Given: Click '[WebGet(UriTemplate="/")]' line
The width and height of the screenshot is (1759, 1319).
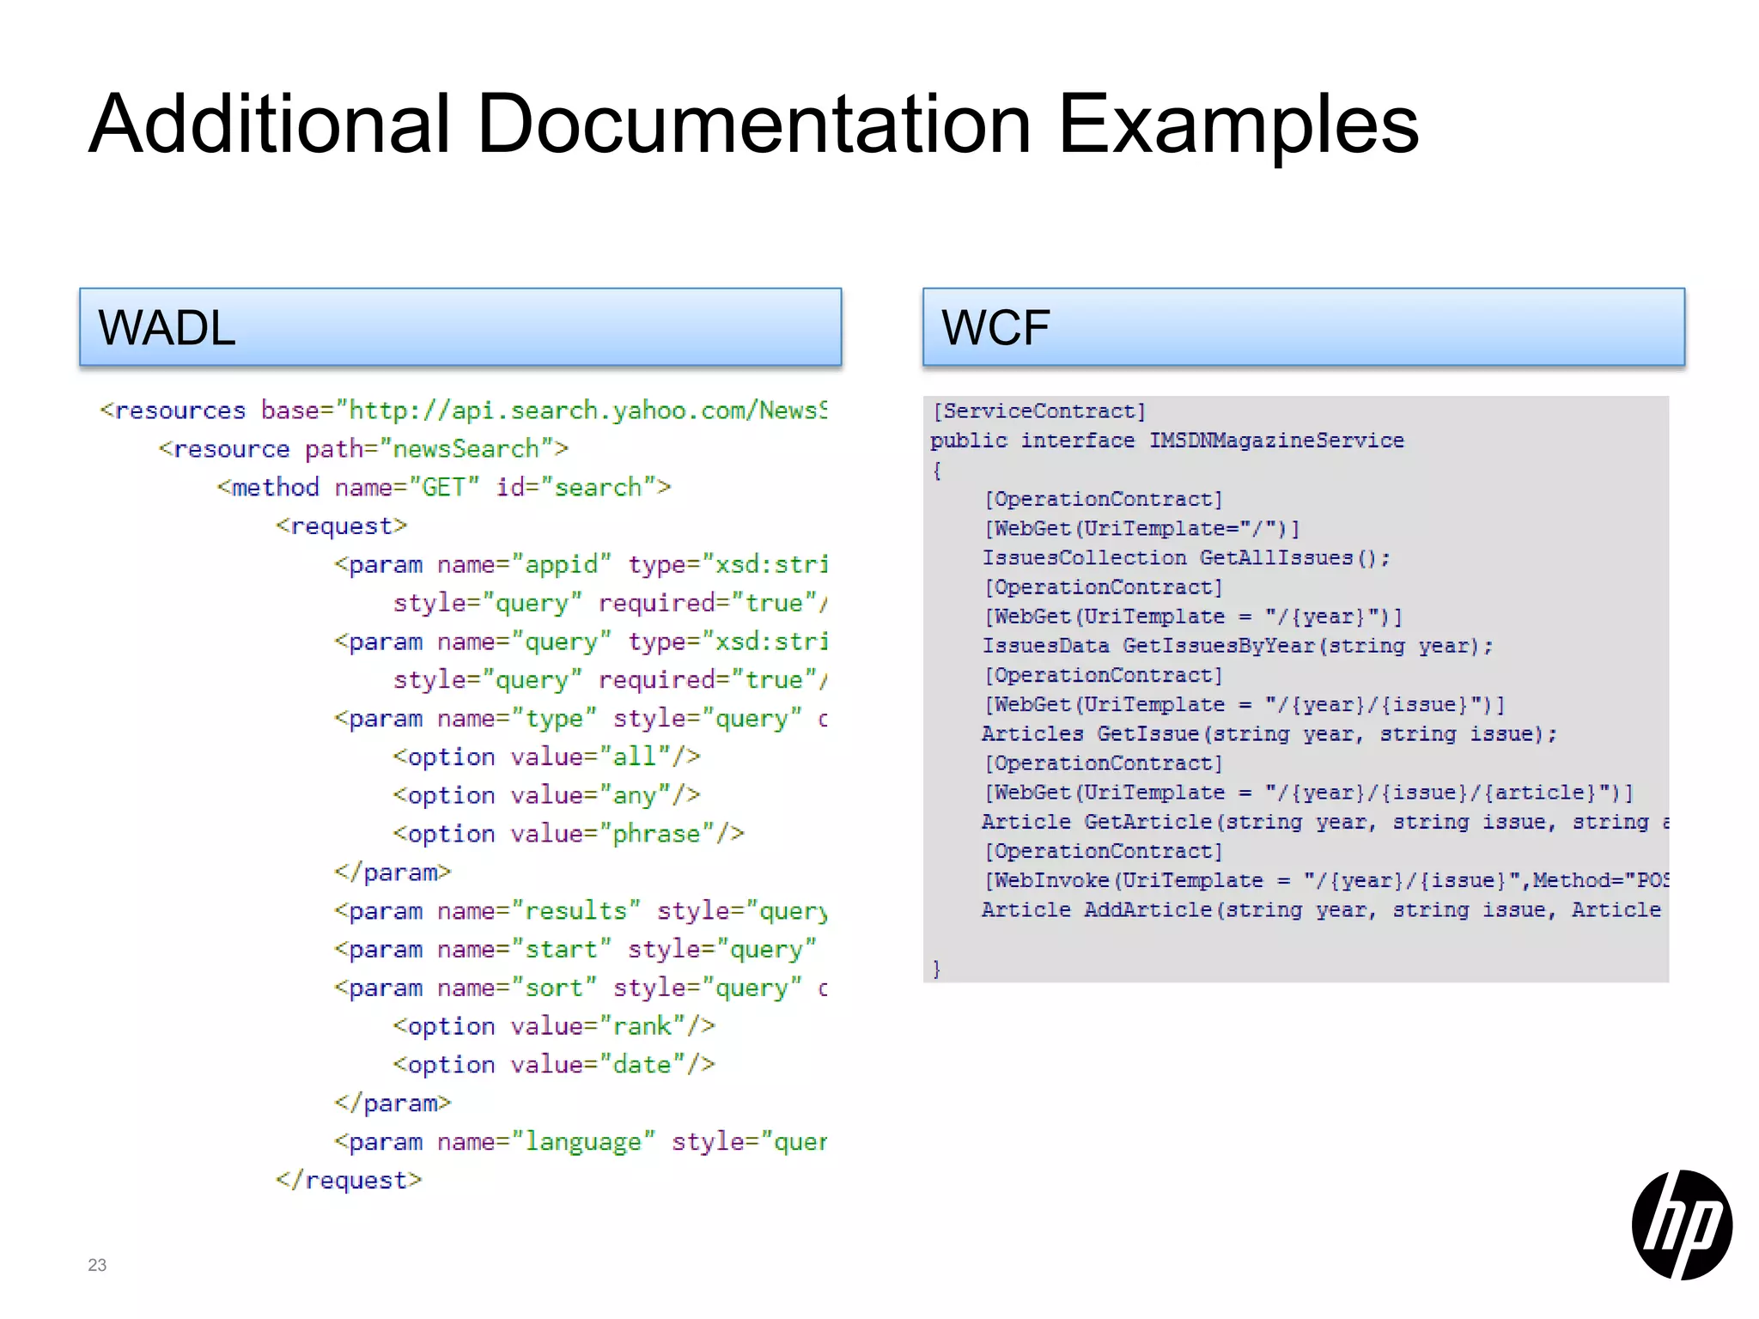Looking at the screenshot, I should (1141, 529).
